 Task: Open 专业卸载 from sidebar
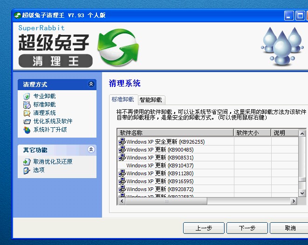tap(44, 96)
